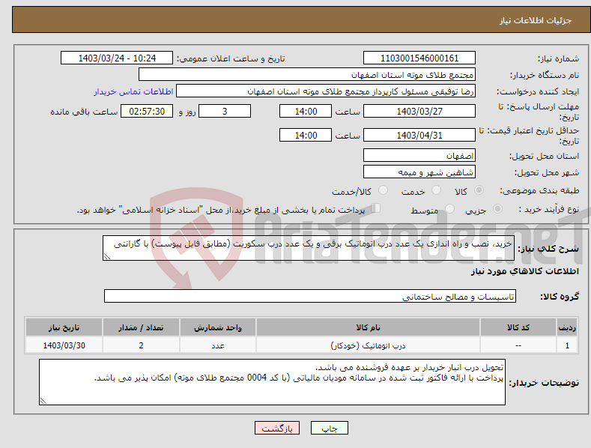The image size is (591, 448).
Task: Click the response deadline hour field
Action: click(306, 111)
